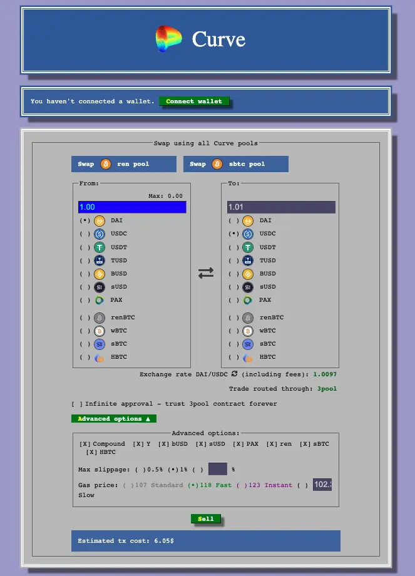The image size is (415, 576).
Task: Click the sUSD coin icon in From list
Action: [100, 287]
